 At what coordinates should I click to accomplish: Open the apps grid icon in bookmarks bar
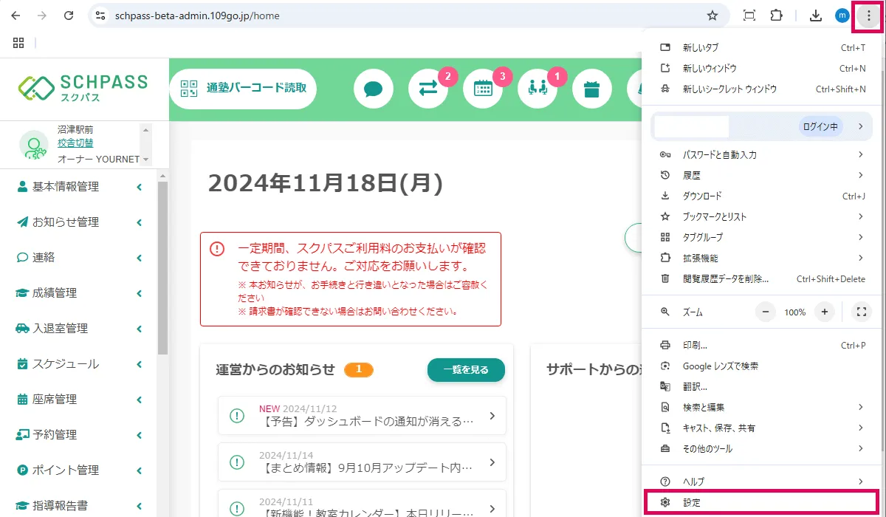18,43
